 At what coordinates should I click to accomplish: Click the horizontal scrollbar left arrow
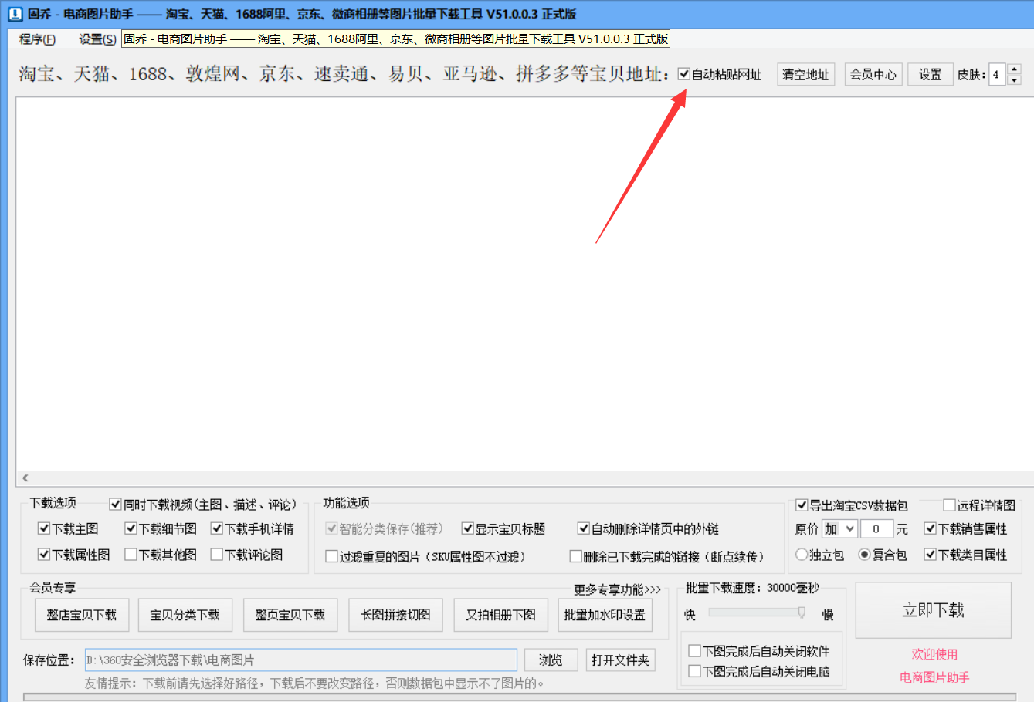pos(25,478)
